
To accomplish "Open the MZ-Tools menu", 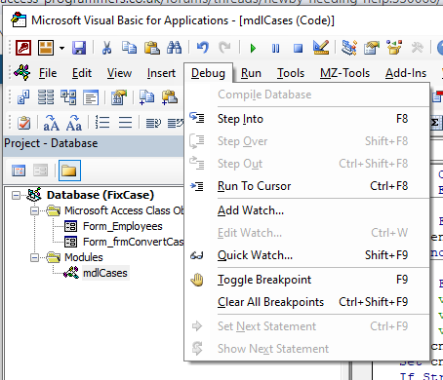I will (345, 73).
